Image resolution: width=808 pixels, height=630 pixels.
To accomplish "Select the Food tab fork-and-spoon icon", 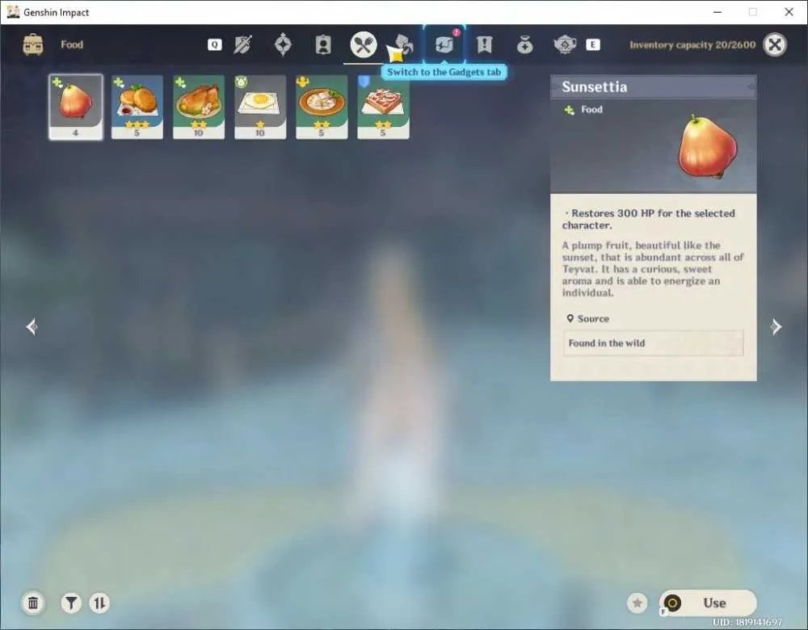I will pos(364,44).
